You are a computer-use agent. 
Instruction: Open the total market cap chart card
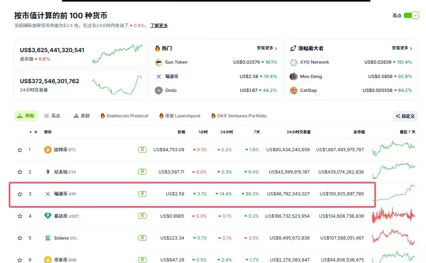tap(81, 54)
